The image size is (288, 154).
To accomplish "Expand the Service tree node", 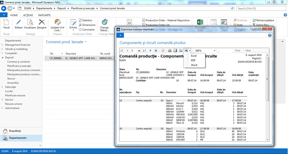I will (x=2, y=100).
